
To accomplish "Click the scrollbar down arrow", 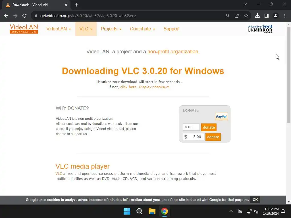I will [x=288, y=202].
